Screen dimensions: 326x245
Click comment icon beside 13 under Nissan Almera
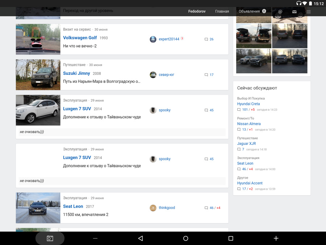point(239,130)
